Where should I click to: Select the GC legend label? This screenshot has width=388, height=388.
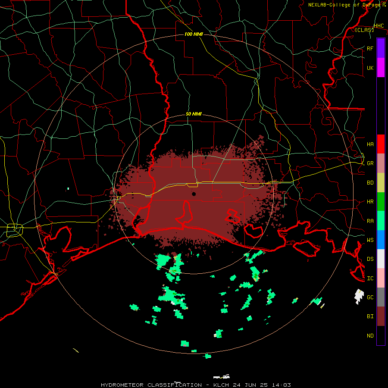(x=370, y=297)
